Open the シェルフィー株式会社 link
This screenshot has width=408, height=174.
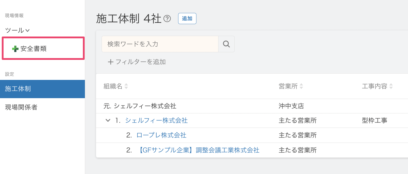tap(156, 120)
